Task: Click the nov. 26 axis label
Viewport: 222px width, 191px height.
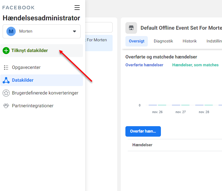Action: (157, 112)
